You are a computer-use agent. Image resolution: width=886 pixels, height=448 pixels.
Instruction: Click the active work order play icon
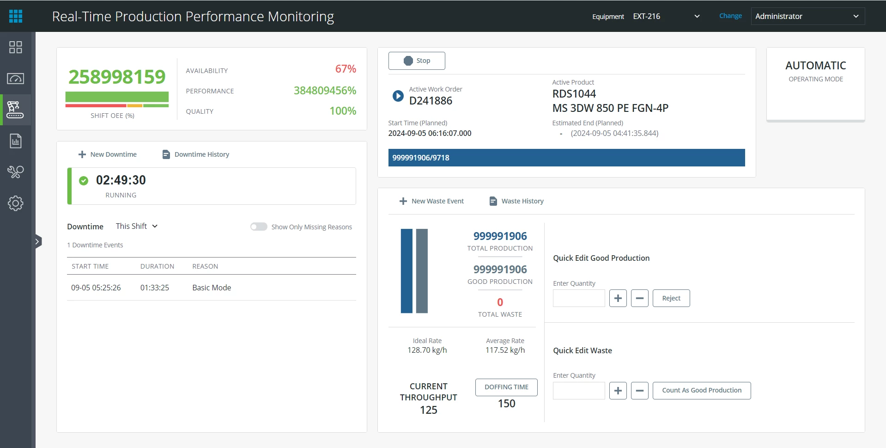tap(398, 96)
